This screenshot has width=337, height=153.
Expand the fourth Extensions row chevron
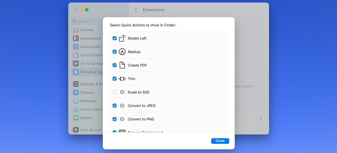[259, 70]
